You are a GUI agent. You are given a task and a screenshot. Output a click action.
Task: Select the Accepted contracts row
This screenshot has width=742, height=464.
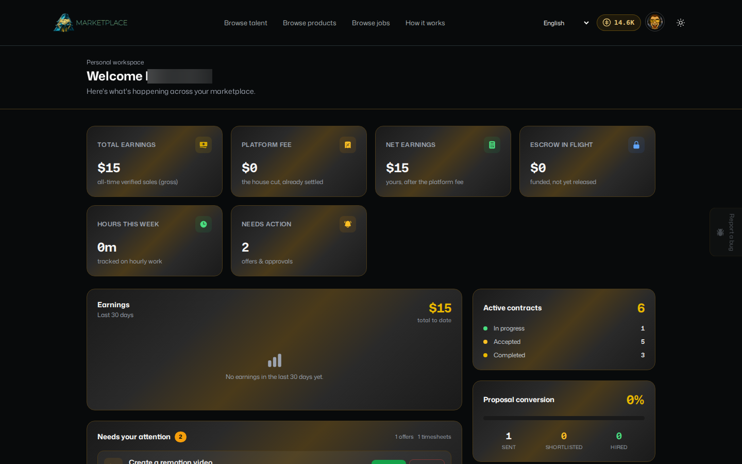point(564,342)
